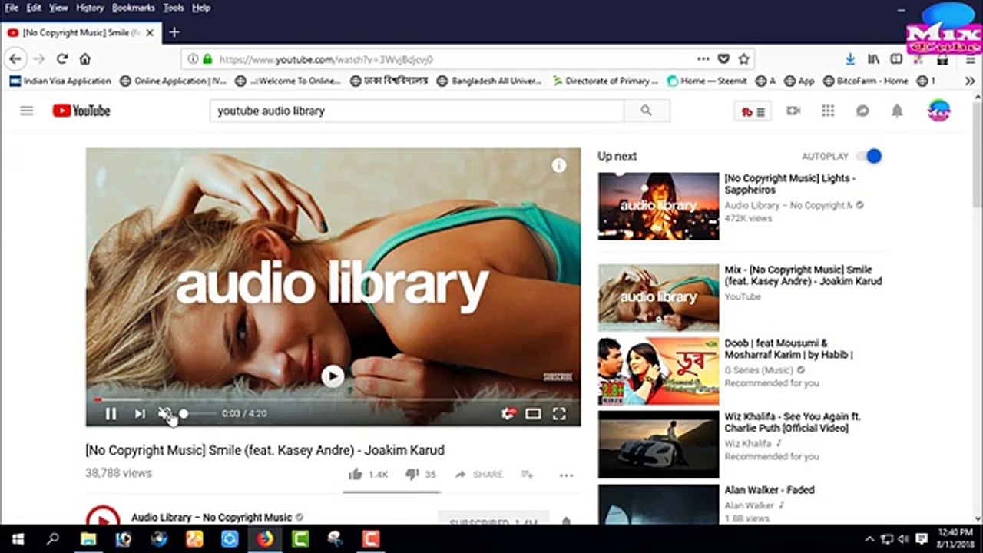The height and width of the screenshot is (553, 983).
Task: Open the YouTube messages icon
Action: [x=862, y=111]
